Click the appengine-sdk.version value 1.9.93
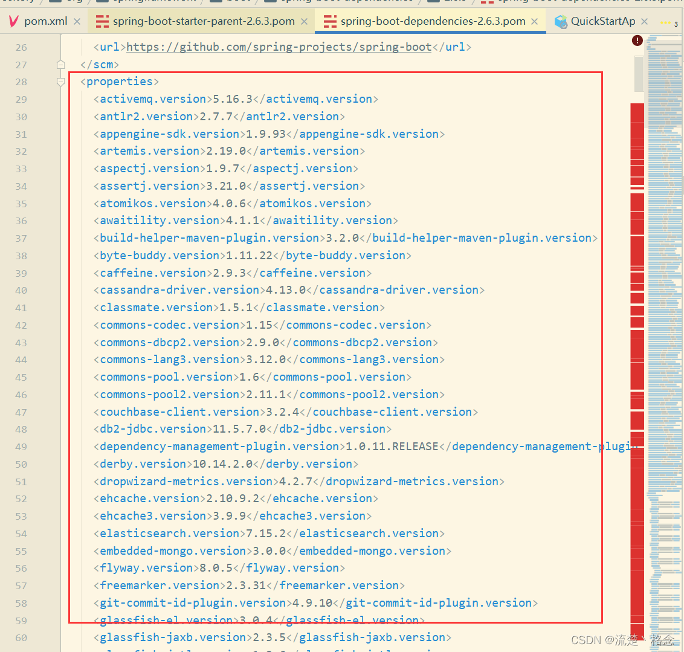Screen dimensions: 684x652 click(266, 134)
